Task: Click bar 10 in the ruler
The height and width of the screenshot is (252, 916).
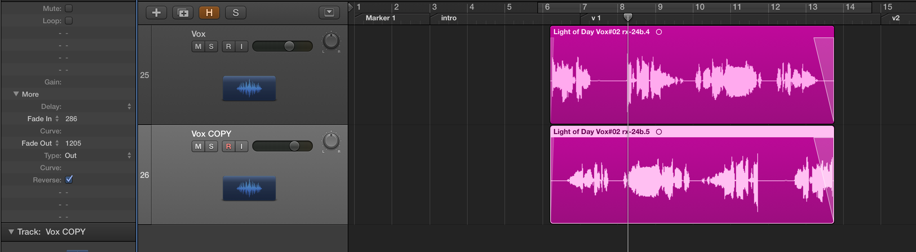Action: (x=700, y=7)
